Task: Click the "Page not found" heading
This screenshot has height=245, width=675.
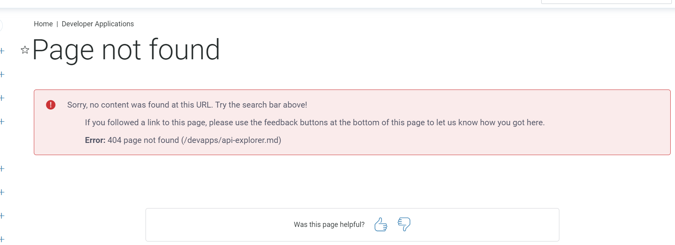Action: (x=126, y=50)
